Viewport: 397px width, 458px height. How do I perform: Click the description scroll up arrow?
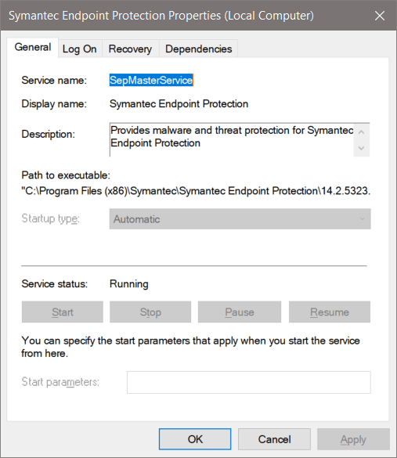coord(361,132)
